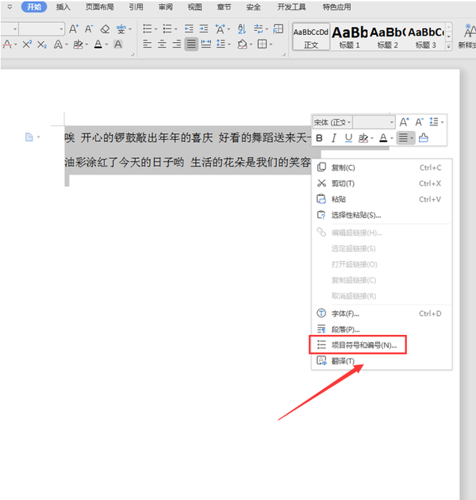Open the 宋体 (正文) font name dropdown
This screenshot has height=500, width=476.
[x=333, y=122]
